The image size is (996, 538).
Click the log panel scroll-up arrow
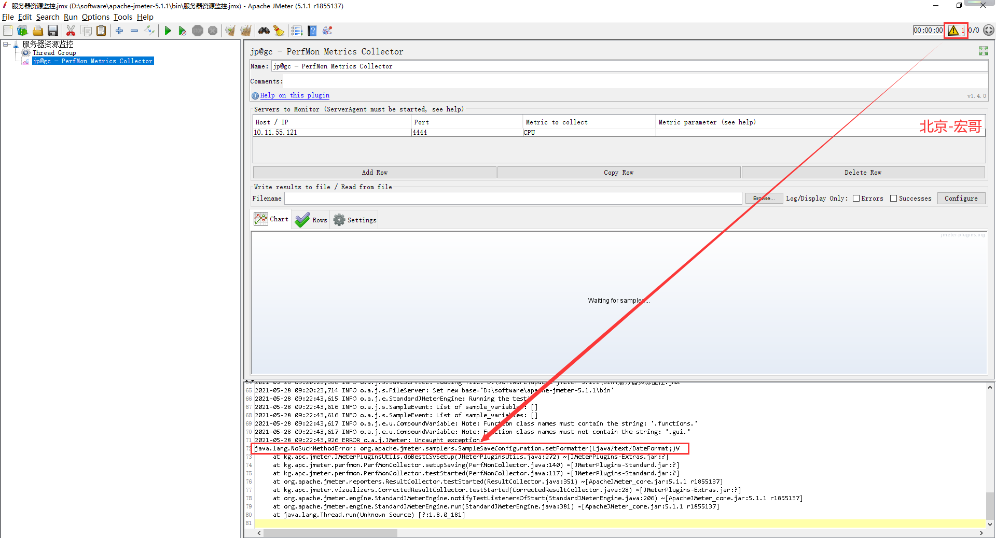[x=990, y=387]
